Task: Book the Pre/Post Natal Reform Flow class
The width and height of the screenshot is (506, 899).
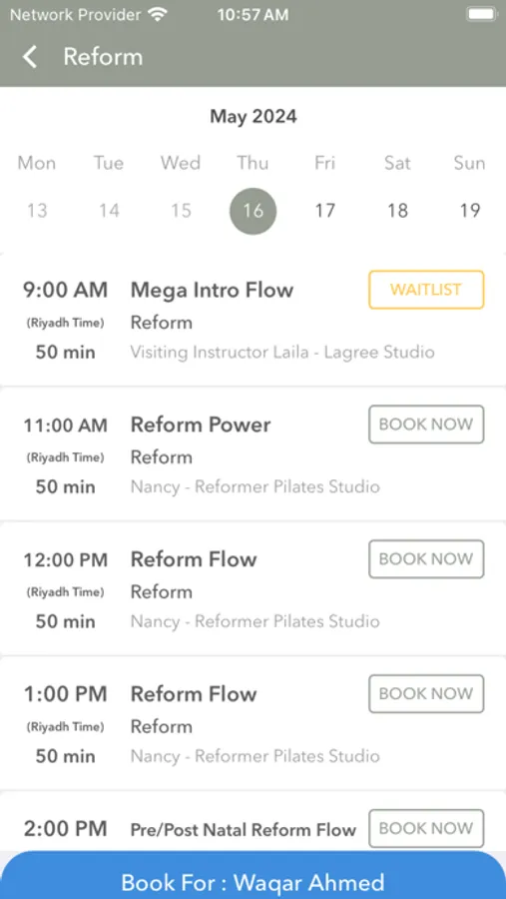Action: coord(426,828)
